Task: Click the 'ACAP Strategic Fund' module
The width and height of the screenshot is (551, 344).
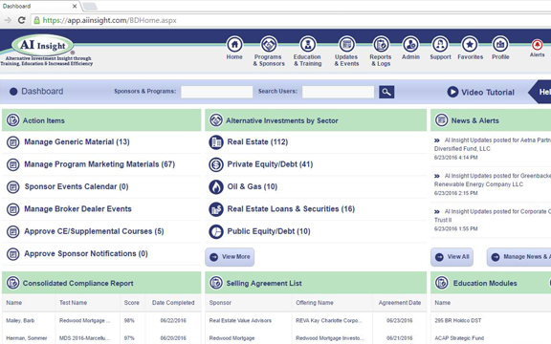Action: click(459, 338)
